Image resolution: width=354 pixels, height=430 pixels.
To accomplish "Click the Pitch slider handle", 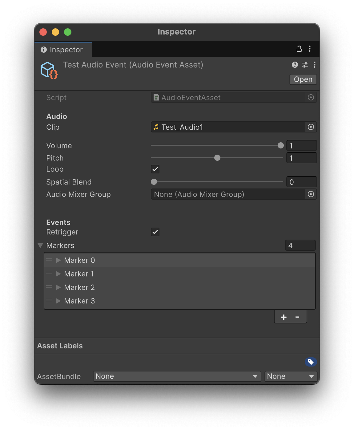I will coord(217,158).
